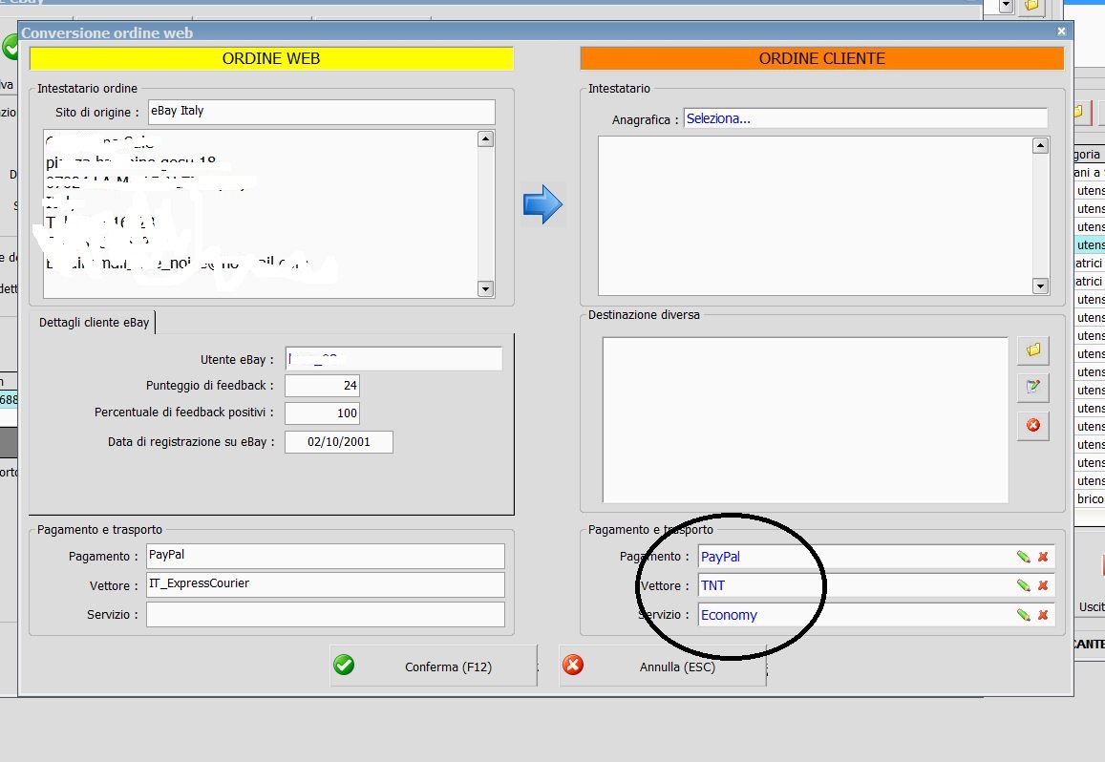Click the edit note icon beside Destinazione diversa
This screenshot has height=762, width=1105.
pyautogui.click(x=1033, y=387)
